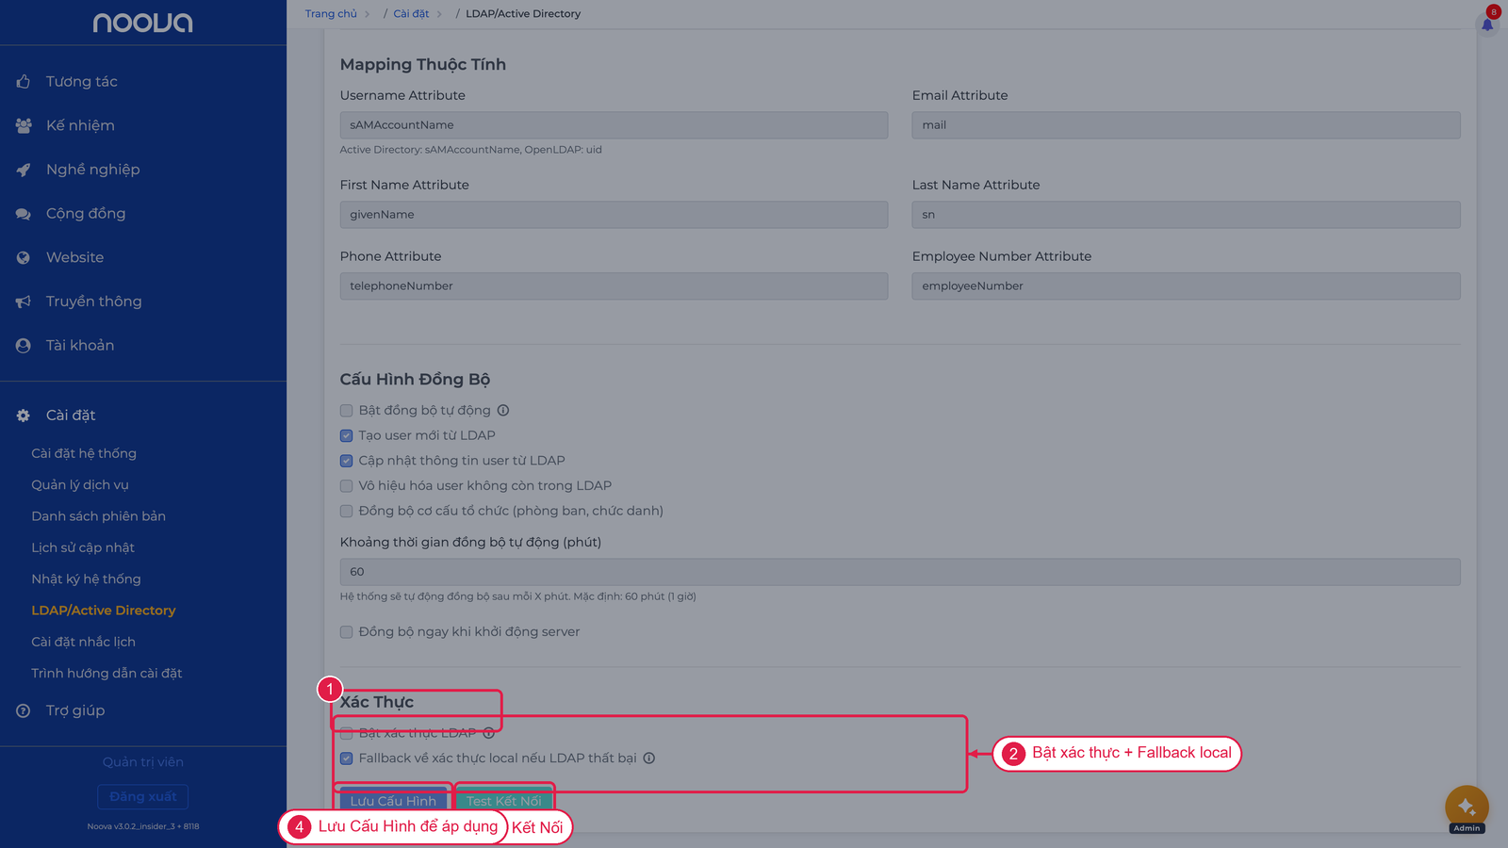Click info icon beside Fallback local option
The height and width of the screenshot is (848, 1508).
click(x=649, y=758)
